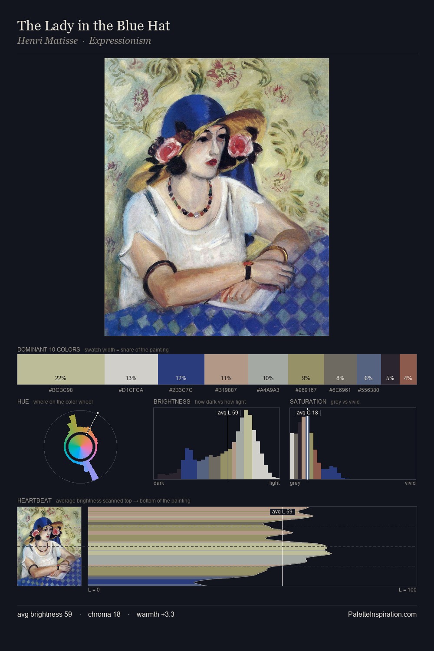Click the hex code '#556380' text
The image size is (434, 651).
[368, 390]
